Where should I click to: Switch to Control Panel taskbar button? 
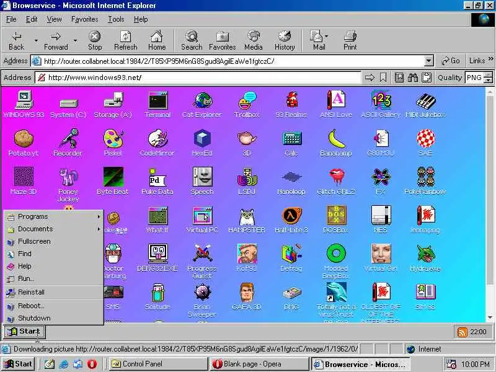click(157, 364)
